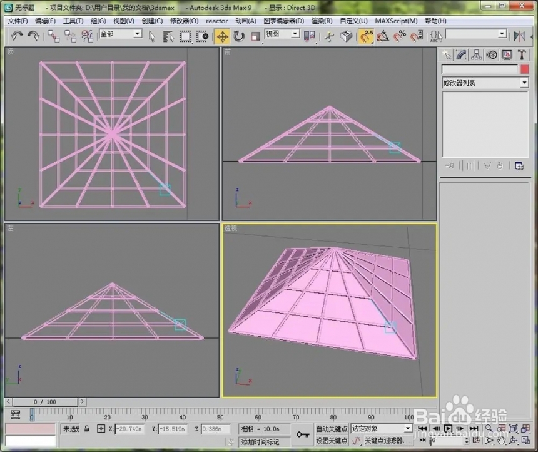538x452 pixels.
Task: Open the reactor menu
Action: (x=217, y=21)
